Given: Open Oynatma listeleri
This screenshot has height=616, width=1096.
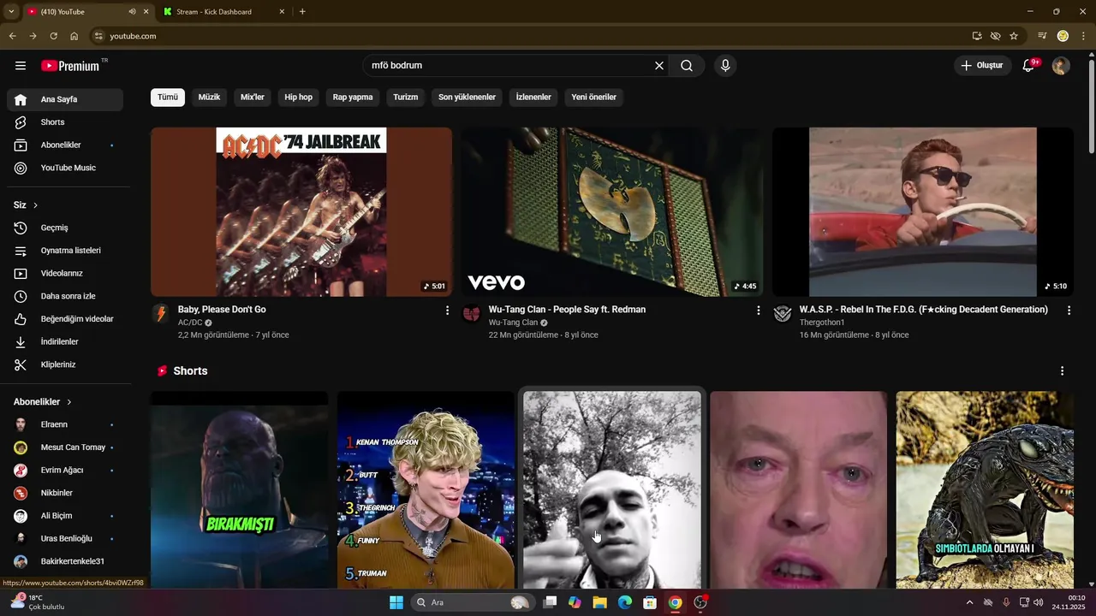Looking at the screenshot, I should tap(65, 251).
